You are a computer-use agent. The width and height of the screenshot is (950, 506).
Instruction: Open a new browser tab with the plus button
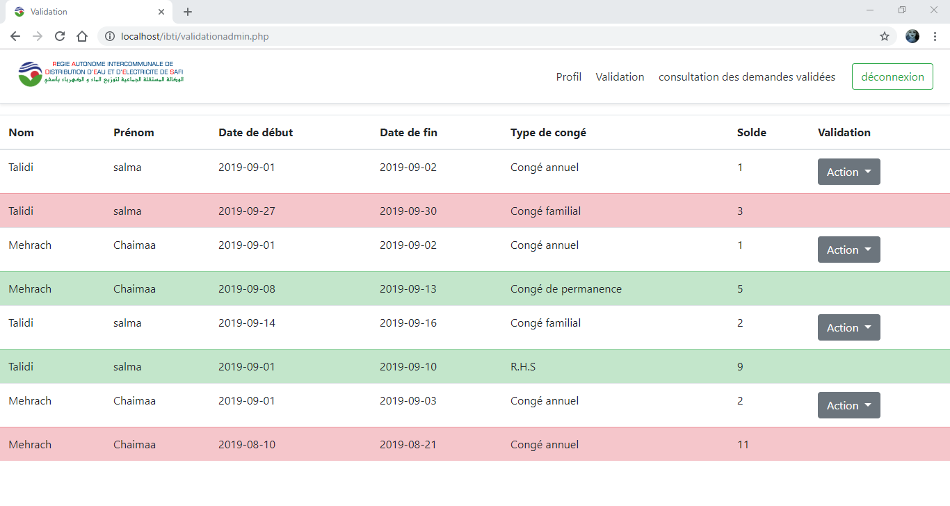187,11
